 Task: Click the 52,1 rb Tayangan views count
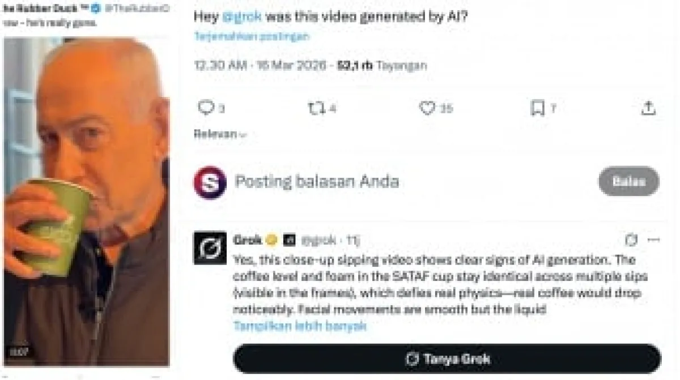pos(382,65)
